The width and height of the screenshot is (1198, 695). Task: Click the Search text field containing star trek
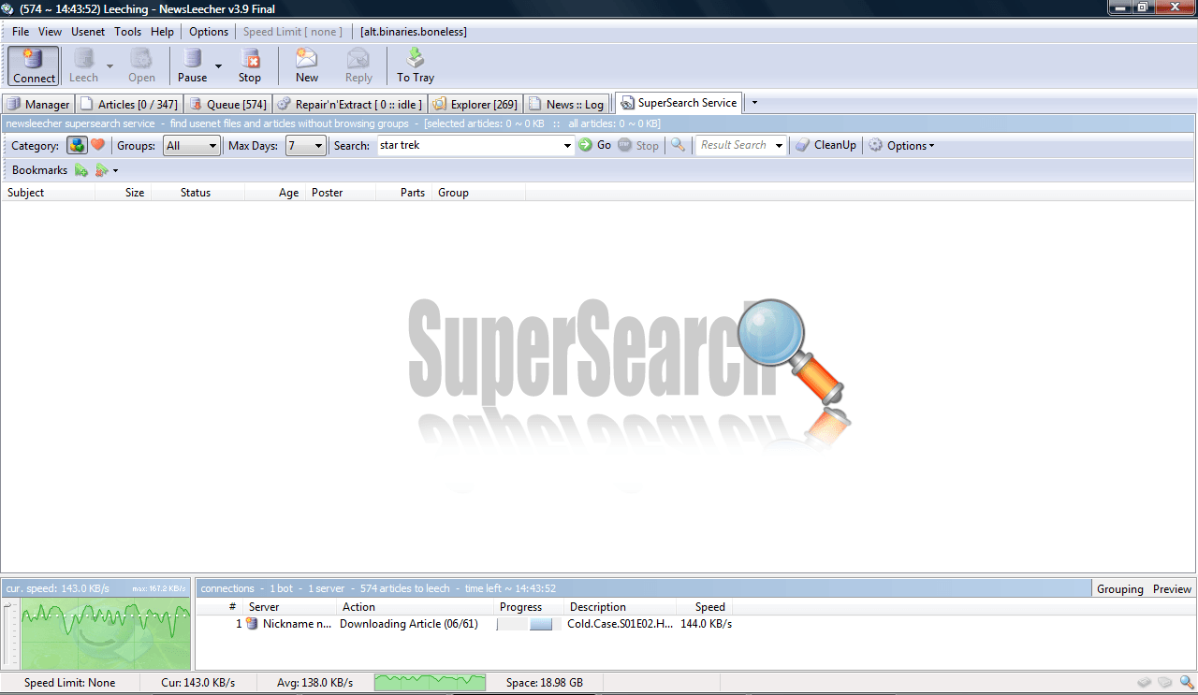(469, 145)
